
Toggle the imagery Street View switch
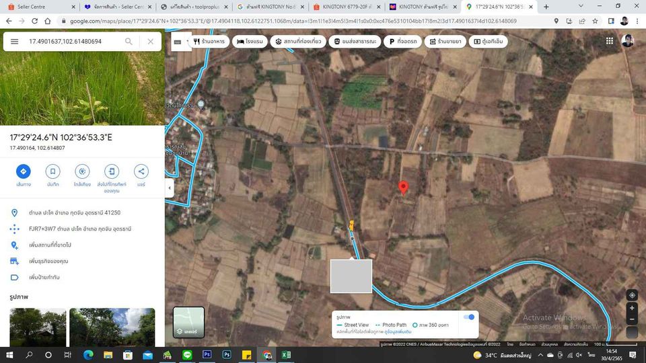[469, 317]
